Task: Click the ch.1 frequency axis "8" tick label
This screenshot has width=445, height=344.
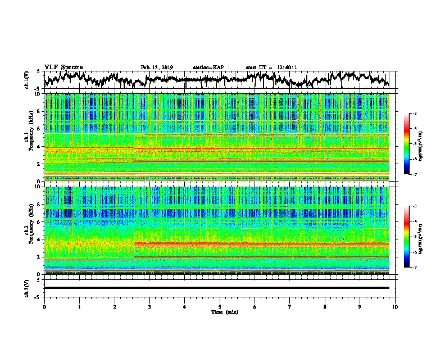Action: (x=39, y=111)
